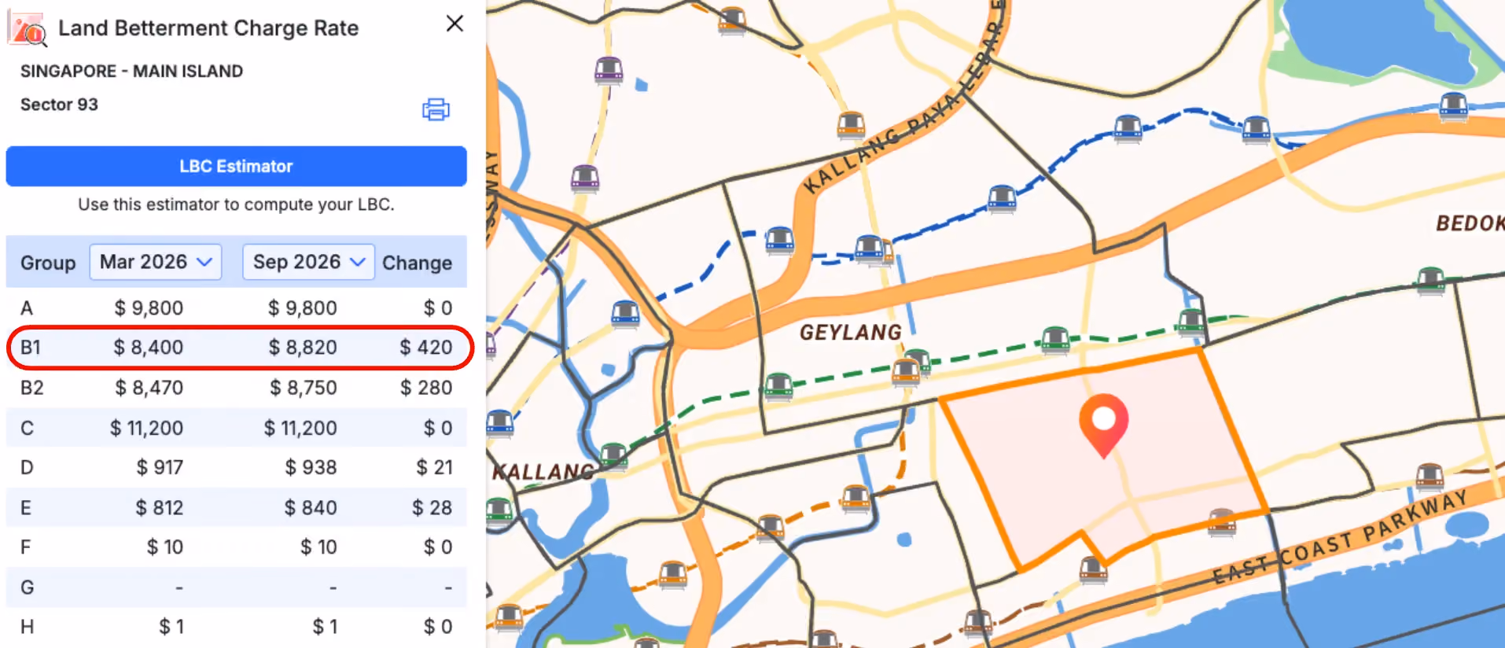
Task: Click the B2 group label
Action: click(x=32, y=388)
